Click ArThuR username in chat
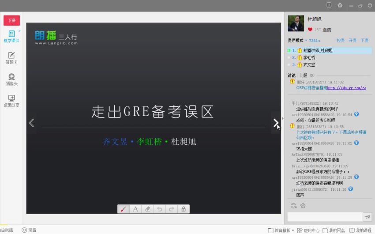Image resolution: width=375 pixels, height=234 pixels. [x=297, y=155]
